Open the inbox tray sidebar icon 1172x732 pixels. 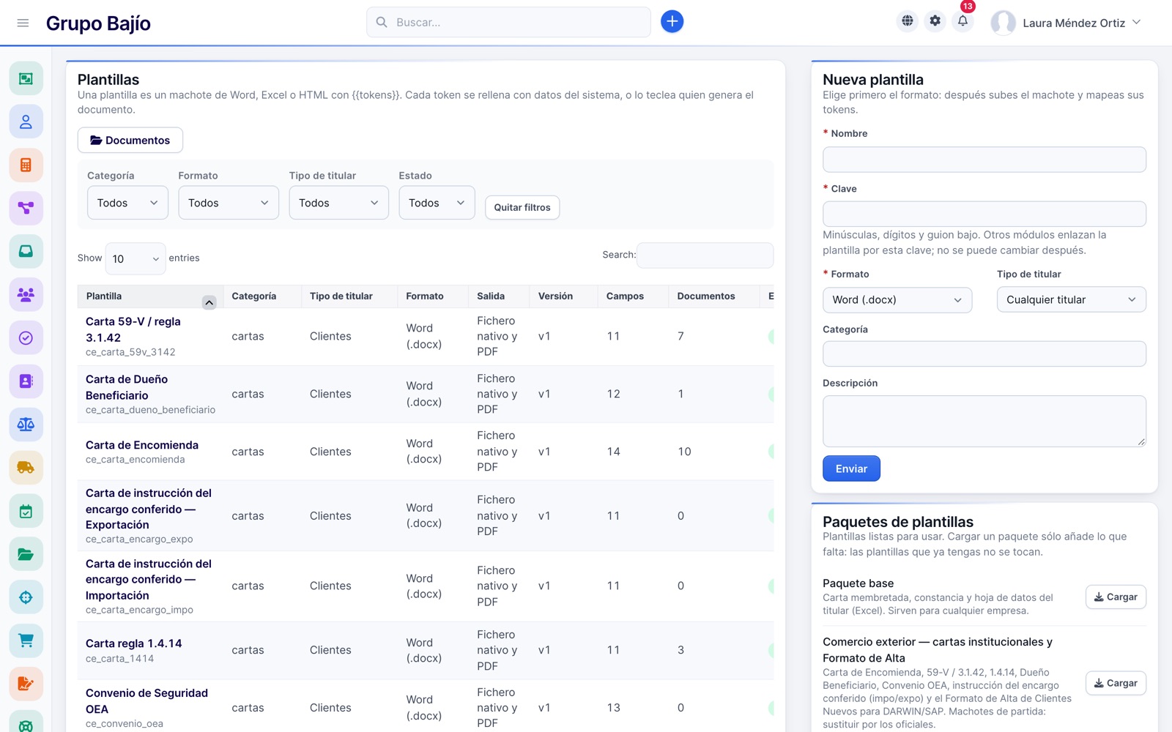tap(26, 251)
